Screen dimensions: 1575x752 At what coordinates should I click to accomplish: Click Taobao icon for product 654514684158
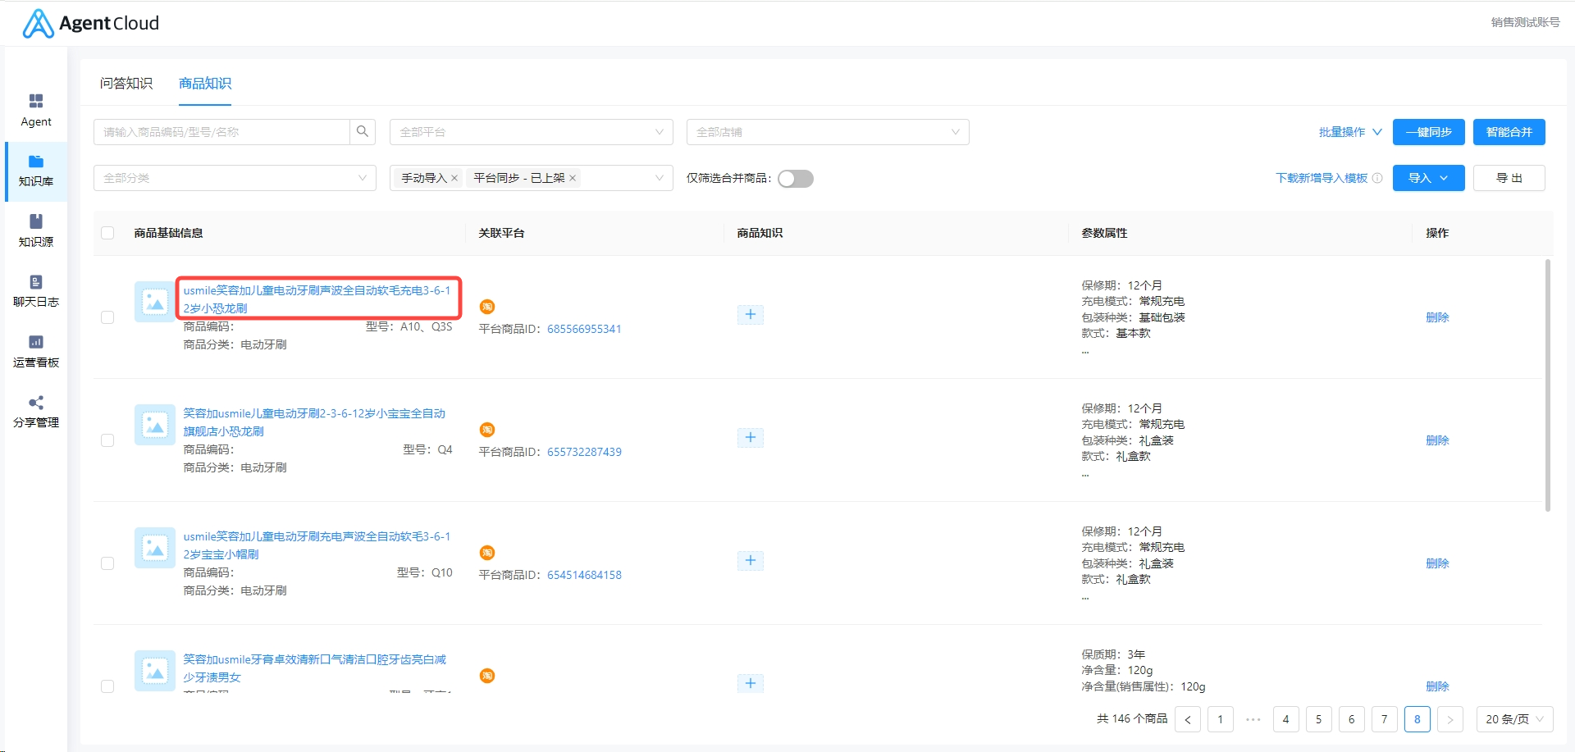click(x=487, y=553)
